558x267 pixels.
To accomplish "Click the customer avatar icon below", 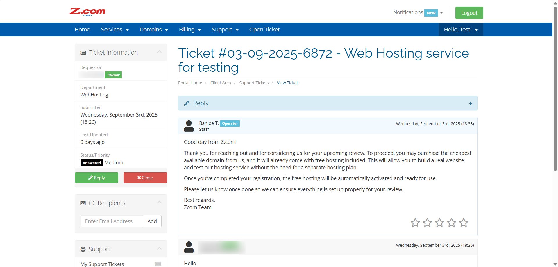I will click(x=189, y=247).
